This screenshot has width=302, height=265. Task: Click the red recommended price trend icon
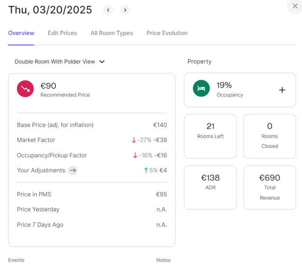(25, 89)
